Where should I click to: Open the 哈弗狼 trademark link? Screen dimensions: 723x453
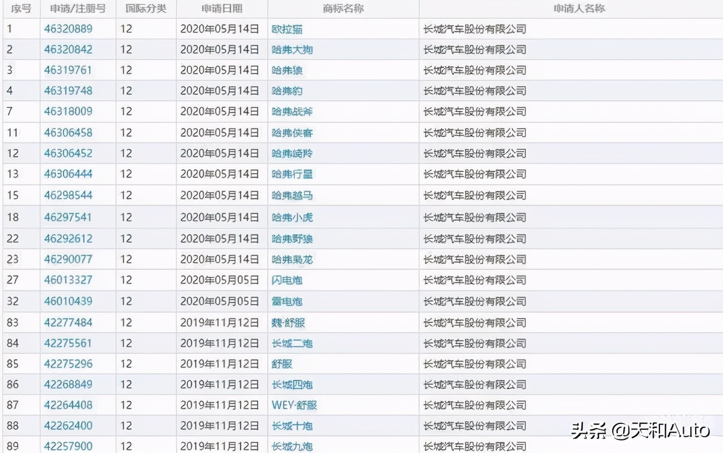(287, 70)
